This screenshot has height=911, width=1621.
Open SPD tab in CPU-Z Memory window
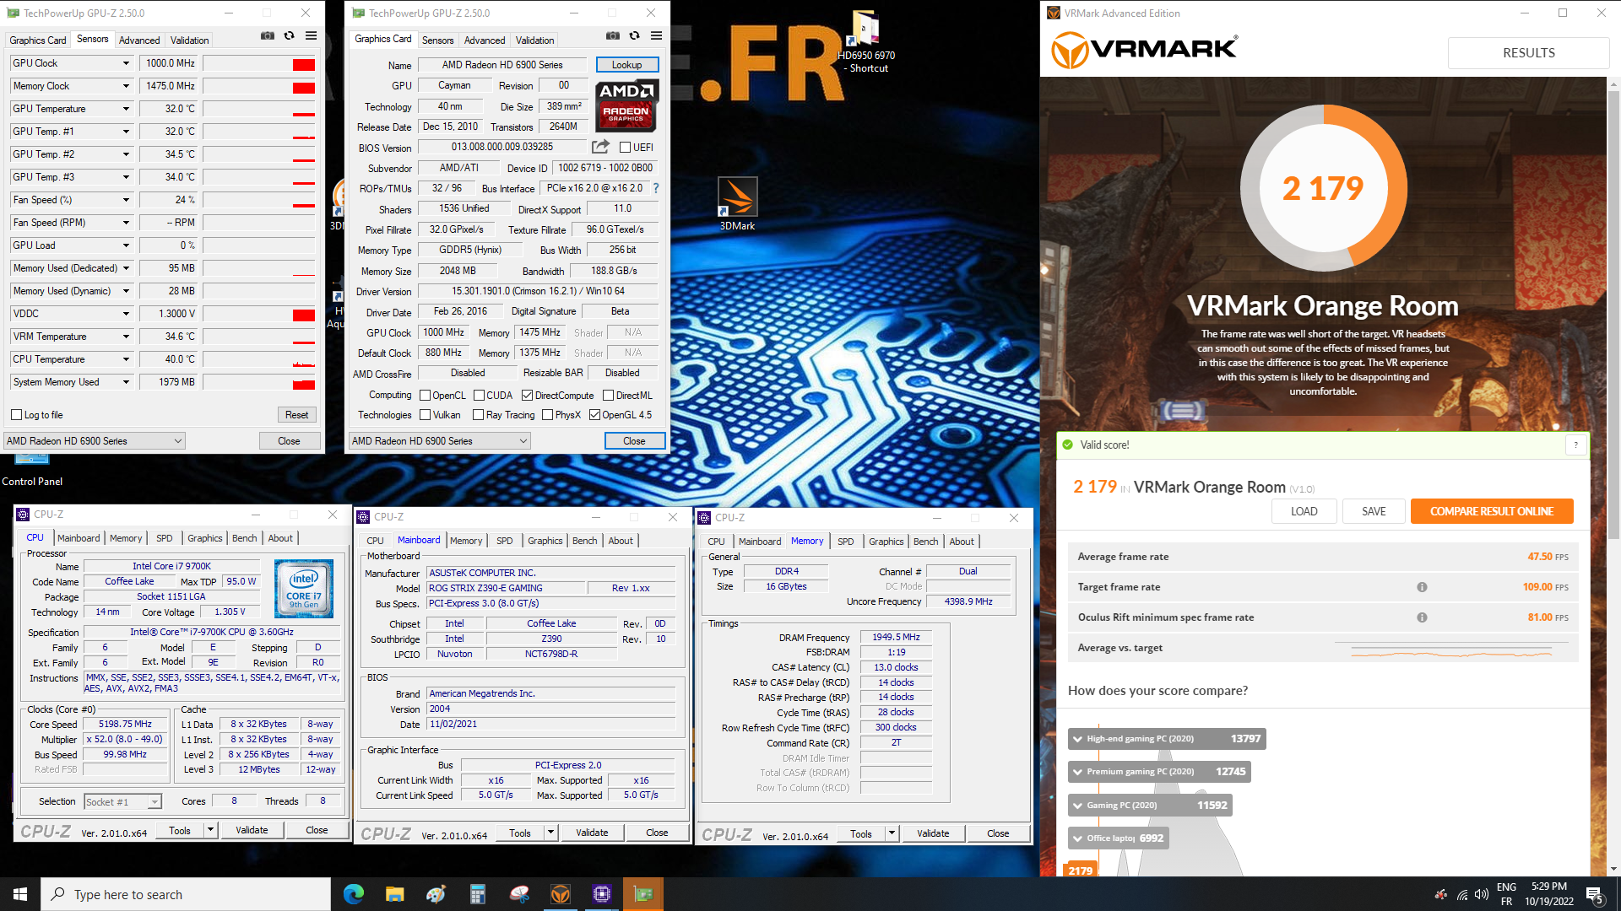(x=845, y=542)
